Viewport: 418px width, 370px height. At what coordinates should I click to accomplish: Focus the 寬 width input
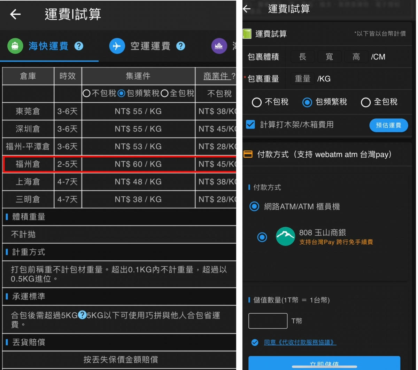coord(329,57)
